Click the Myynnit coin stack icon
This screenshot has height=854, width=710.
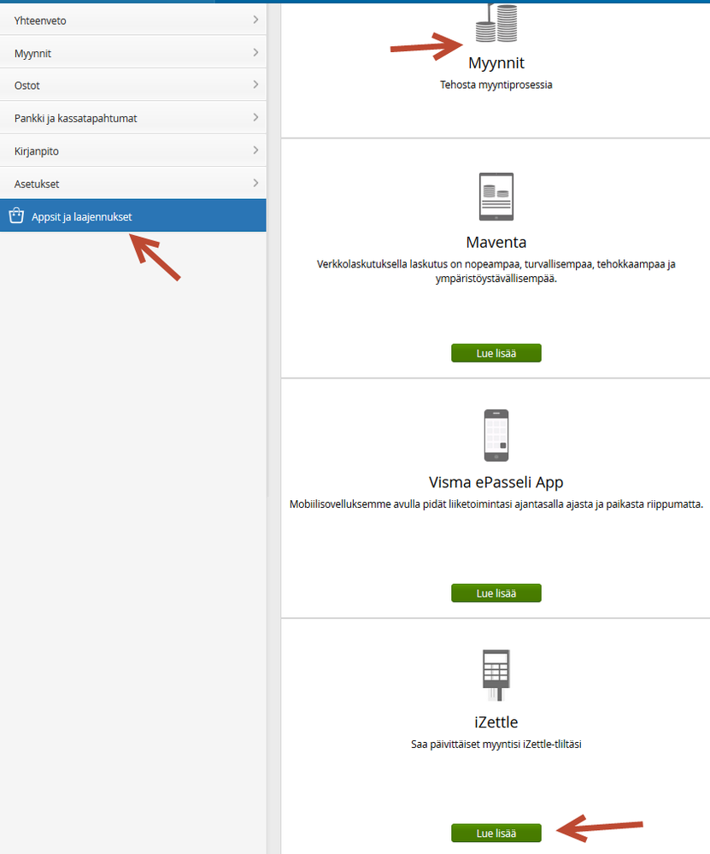(x=496, y=23)
